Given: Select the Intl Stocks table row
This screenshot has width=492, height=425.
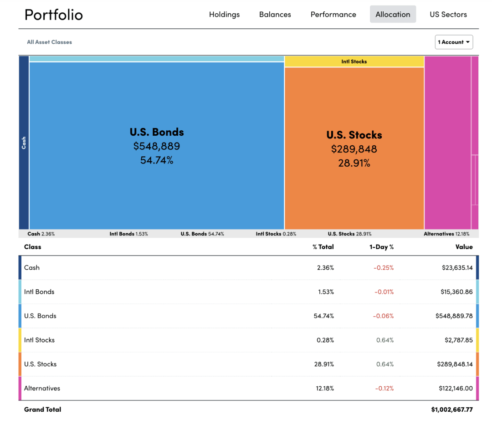Looking at the screenshot, I should [x=249, y=340].
